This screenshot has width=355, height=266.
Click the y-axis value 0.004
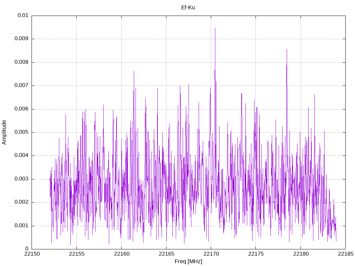click(x=21, y=156)
